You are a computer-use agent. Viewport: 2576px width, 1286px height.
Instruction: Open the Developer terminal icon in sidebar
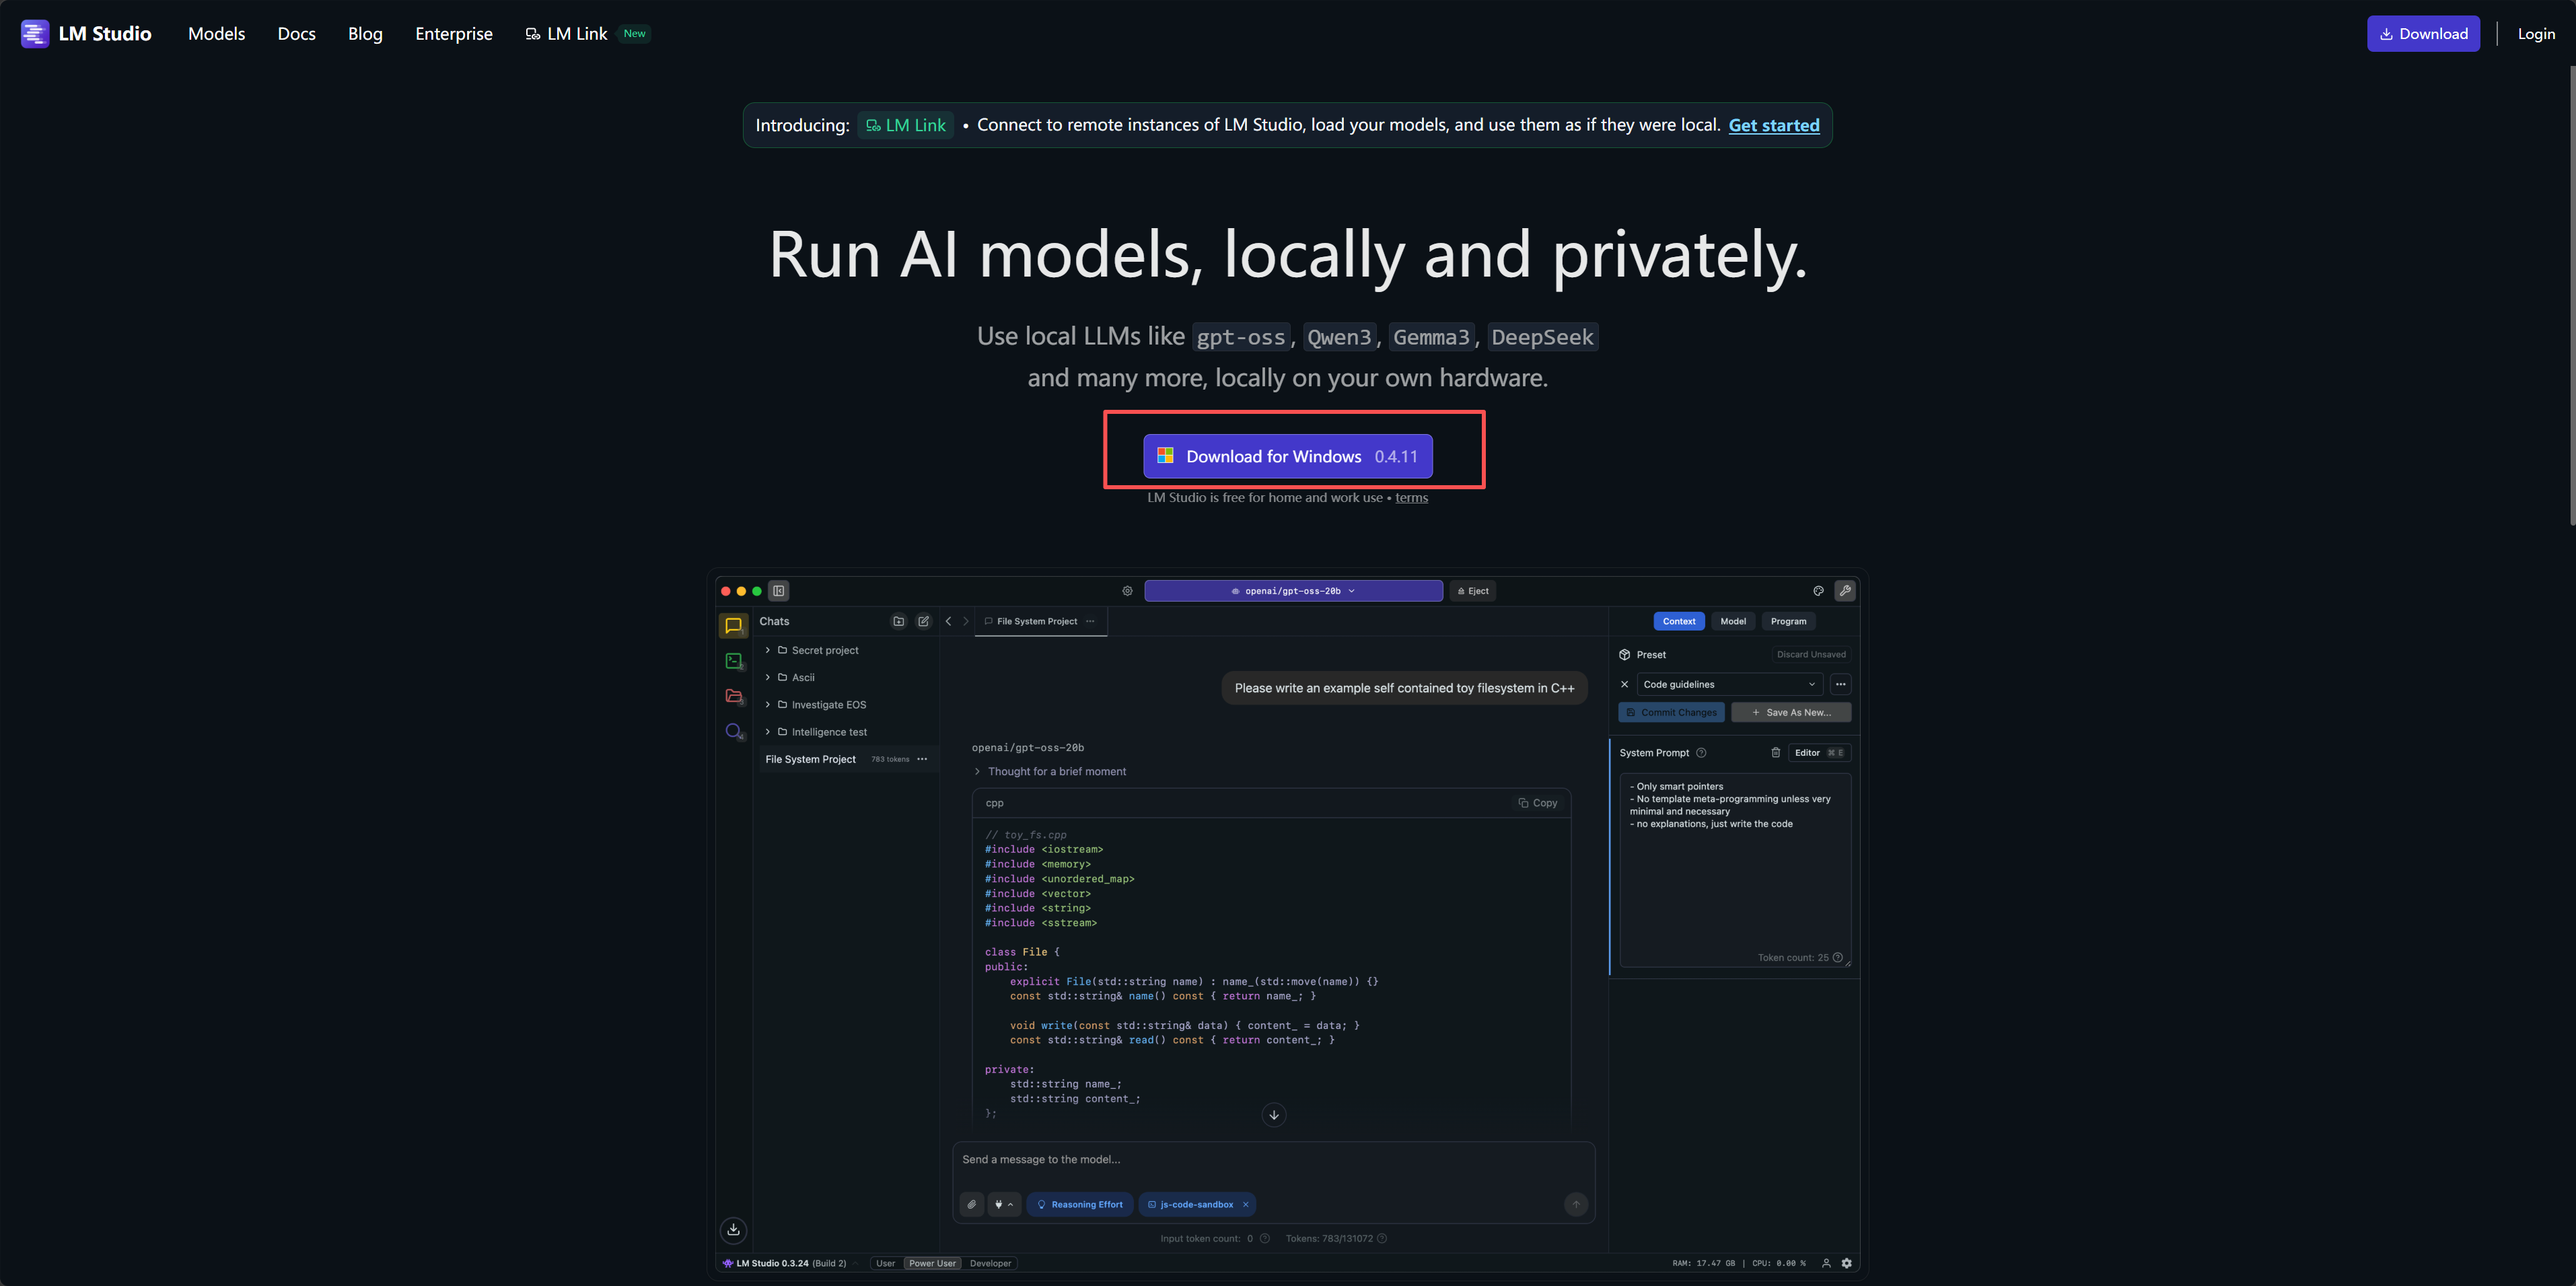tap(733, 661)
